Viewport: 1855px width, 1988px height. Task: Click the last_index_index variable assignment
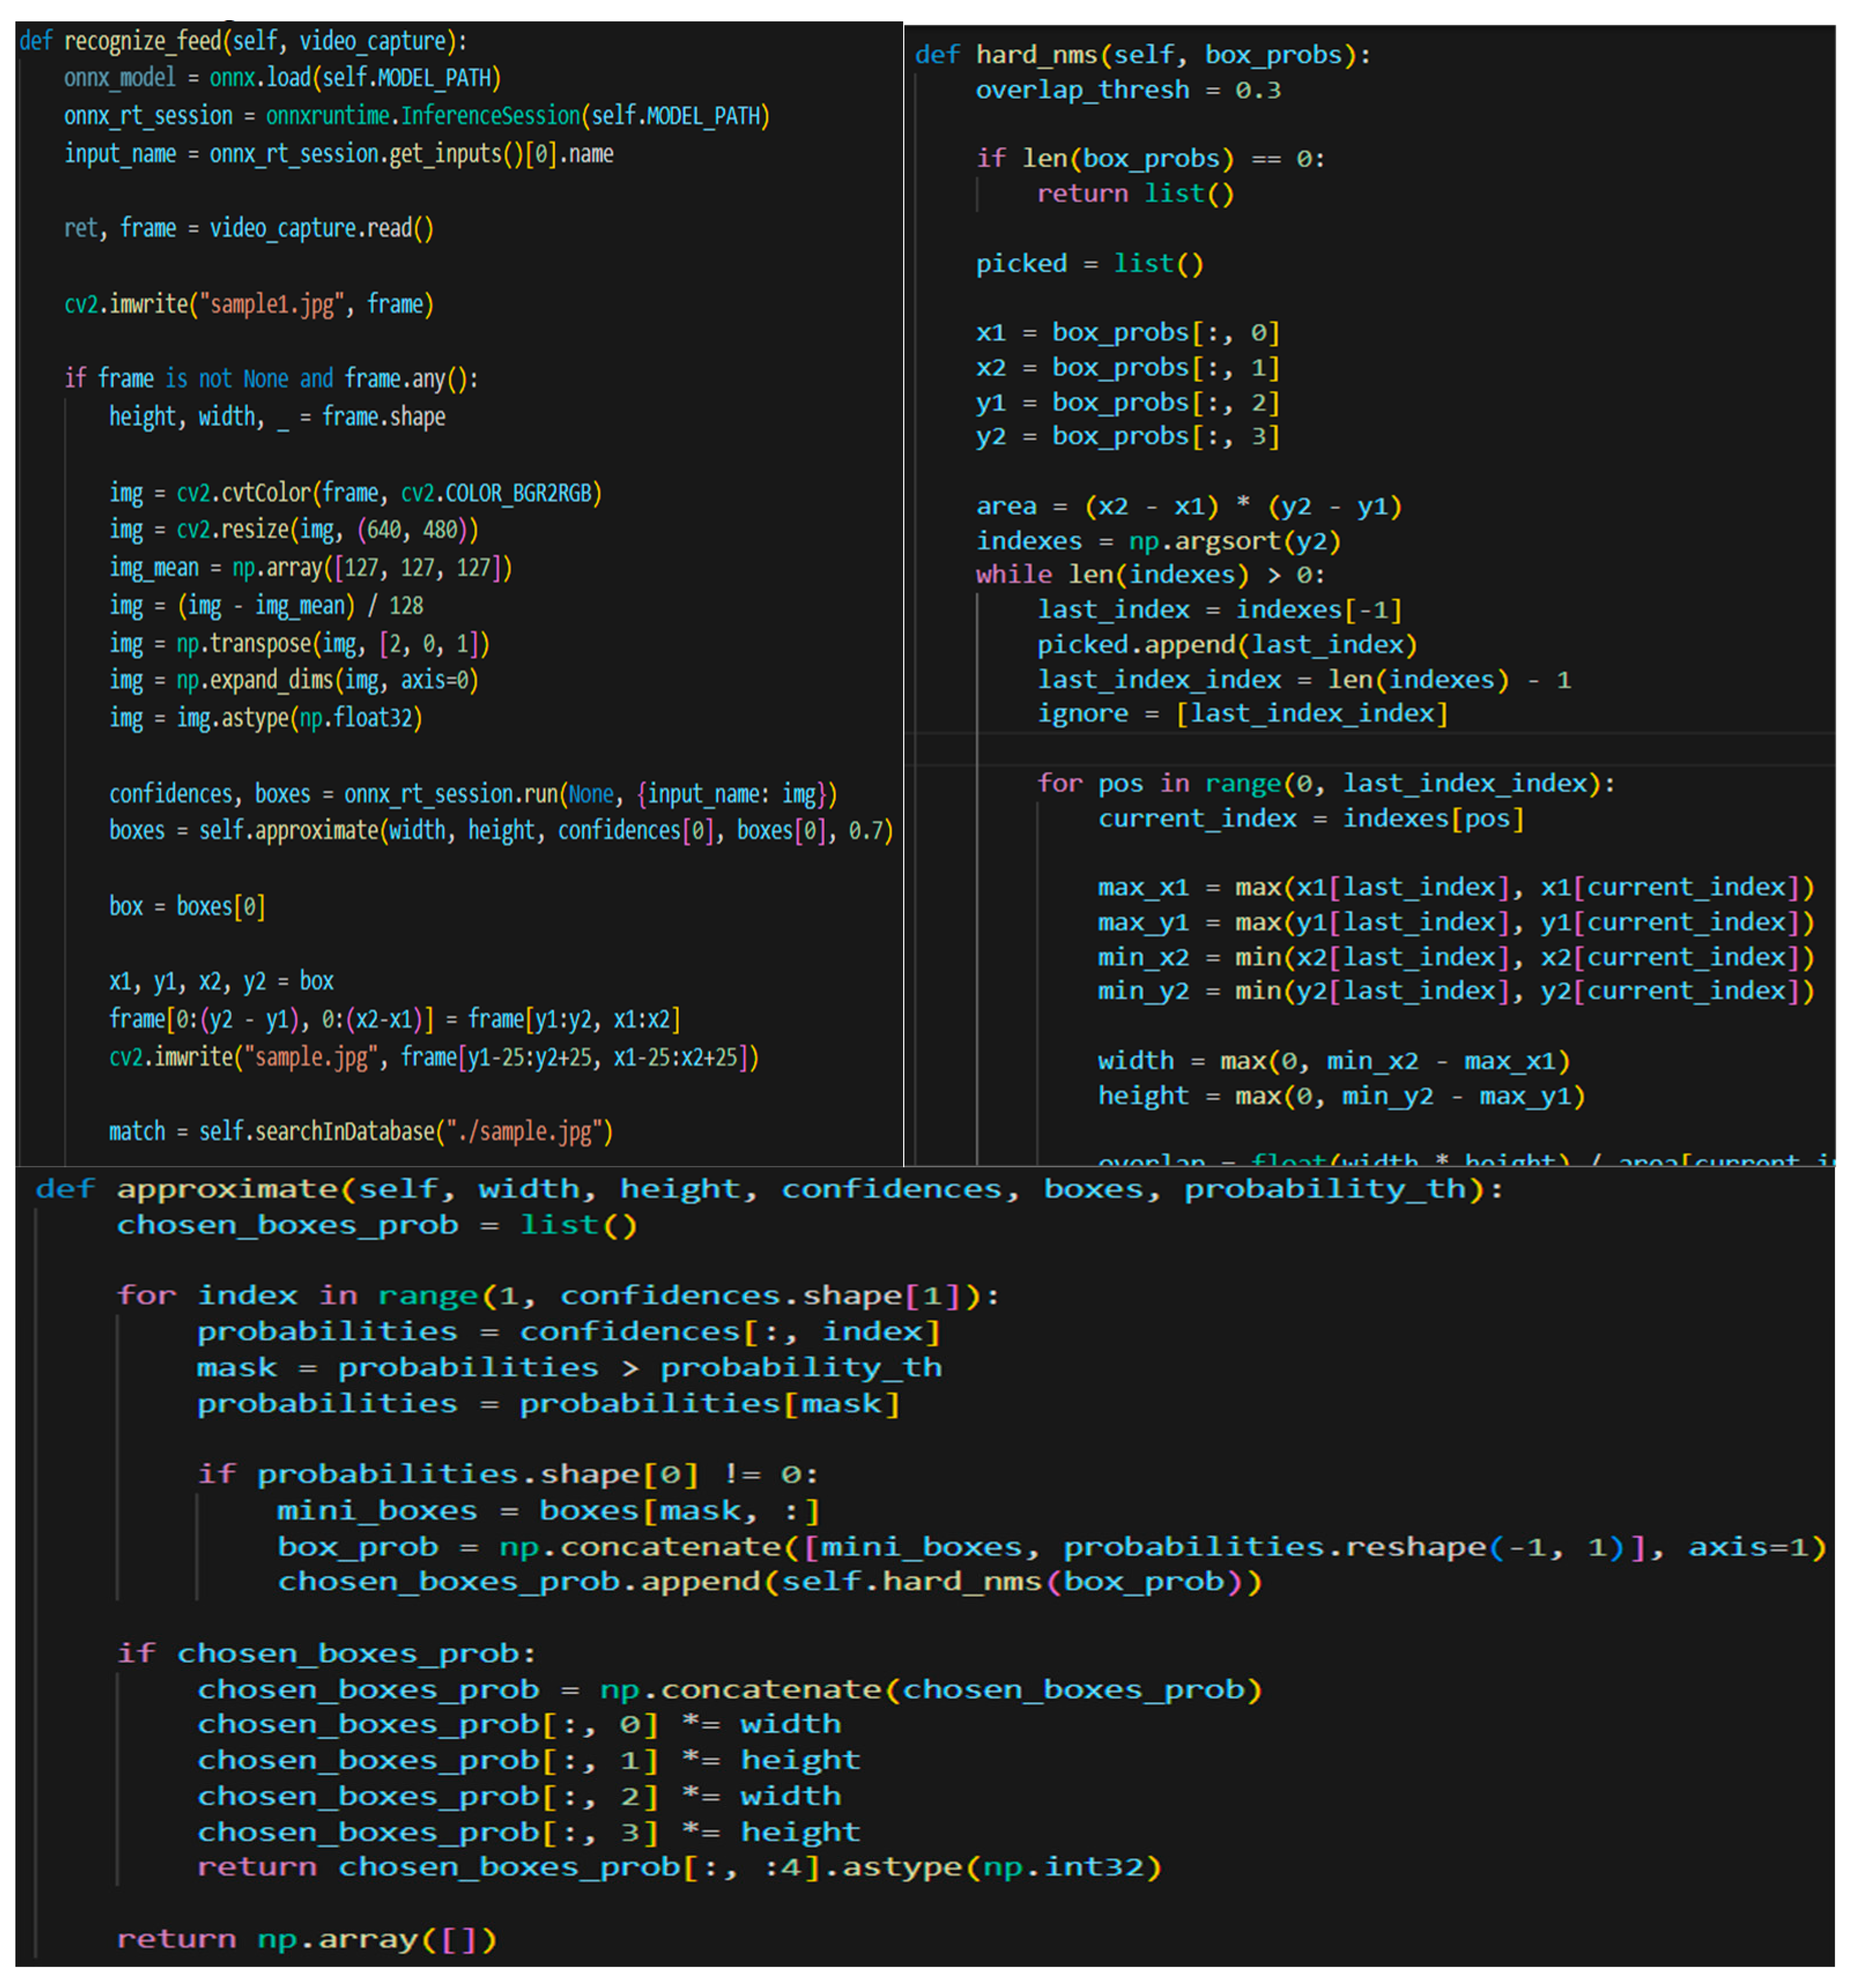pyautogui.click(x=1159, y=680)
